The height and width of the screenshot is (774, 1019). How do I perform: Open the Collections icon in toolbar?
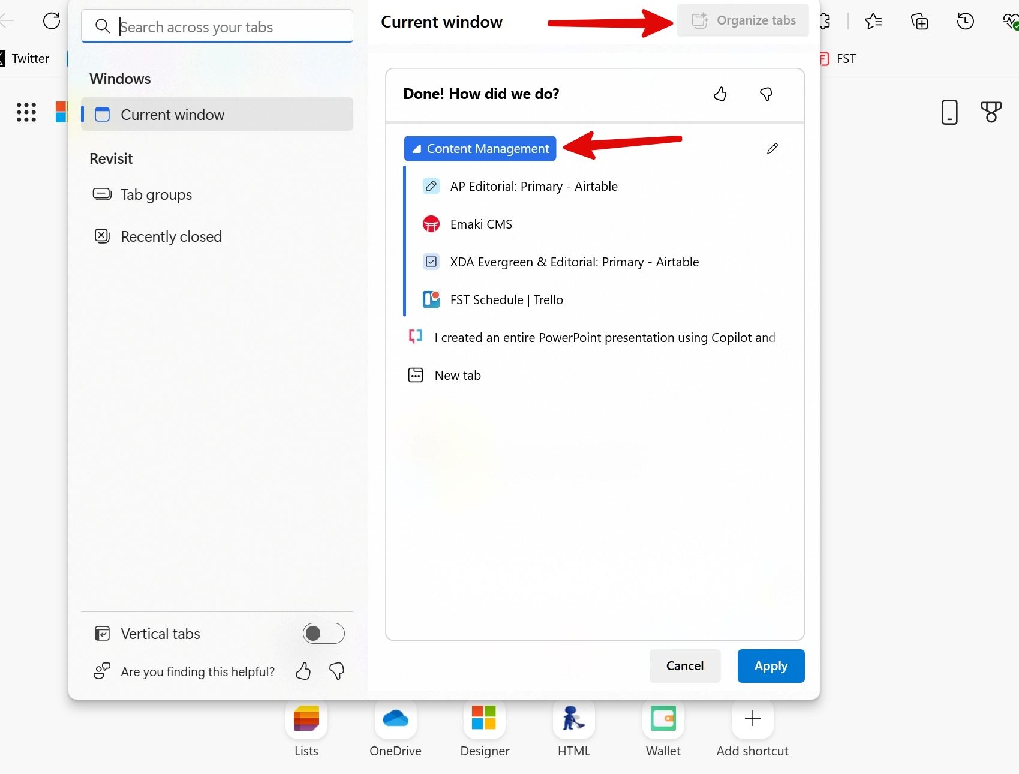click(x=919, y=22)
